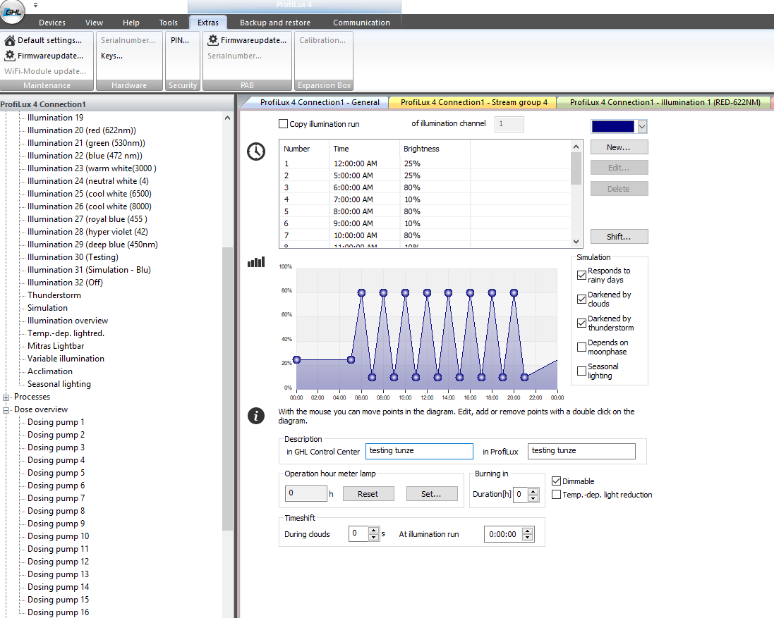Screen dimensions: 774x618
Task: Switch to ProfiLux 4 Connection1 - General tab
Action: 320,102
